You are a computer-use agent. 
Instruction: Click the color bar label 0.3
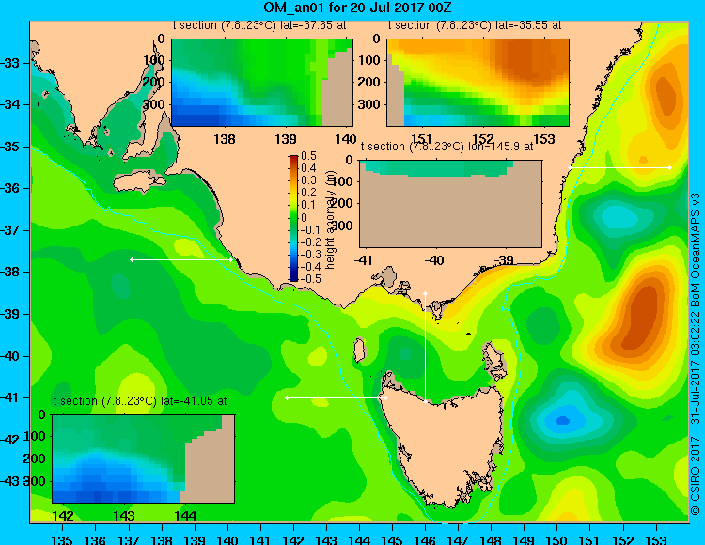308,180
